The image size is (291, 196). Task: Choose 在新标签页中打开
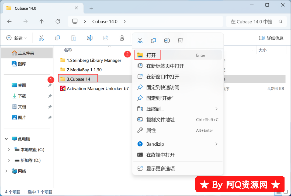pyautogui.click(x=178, y=66)
